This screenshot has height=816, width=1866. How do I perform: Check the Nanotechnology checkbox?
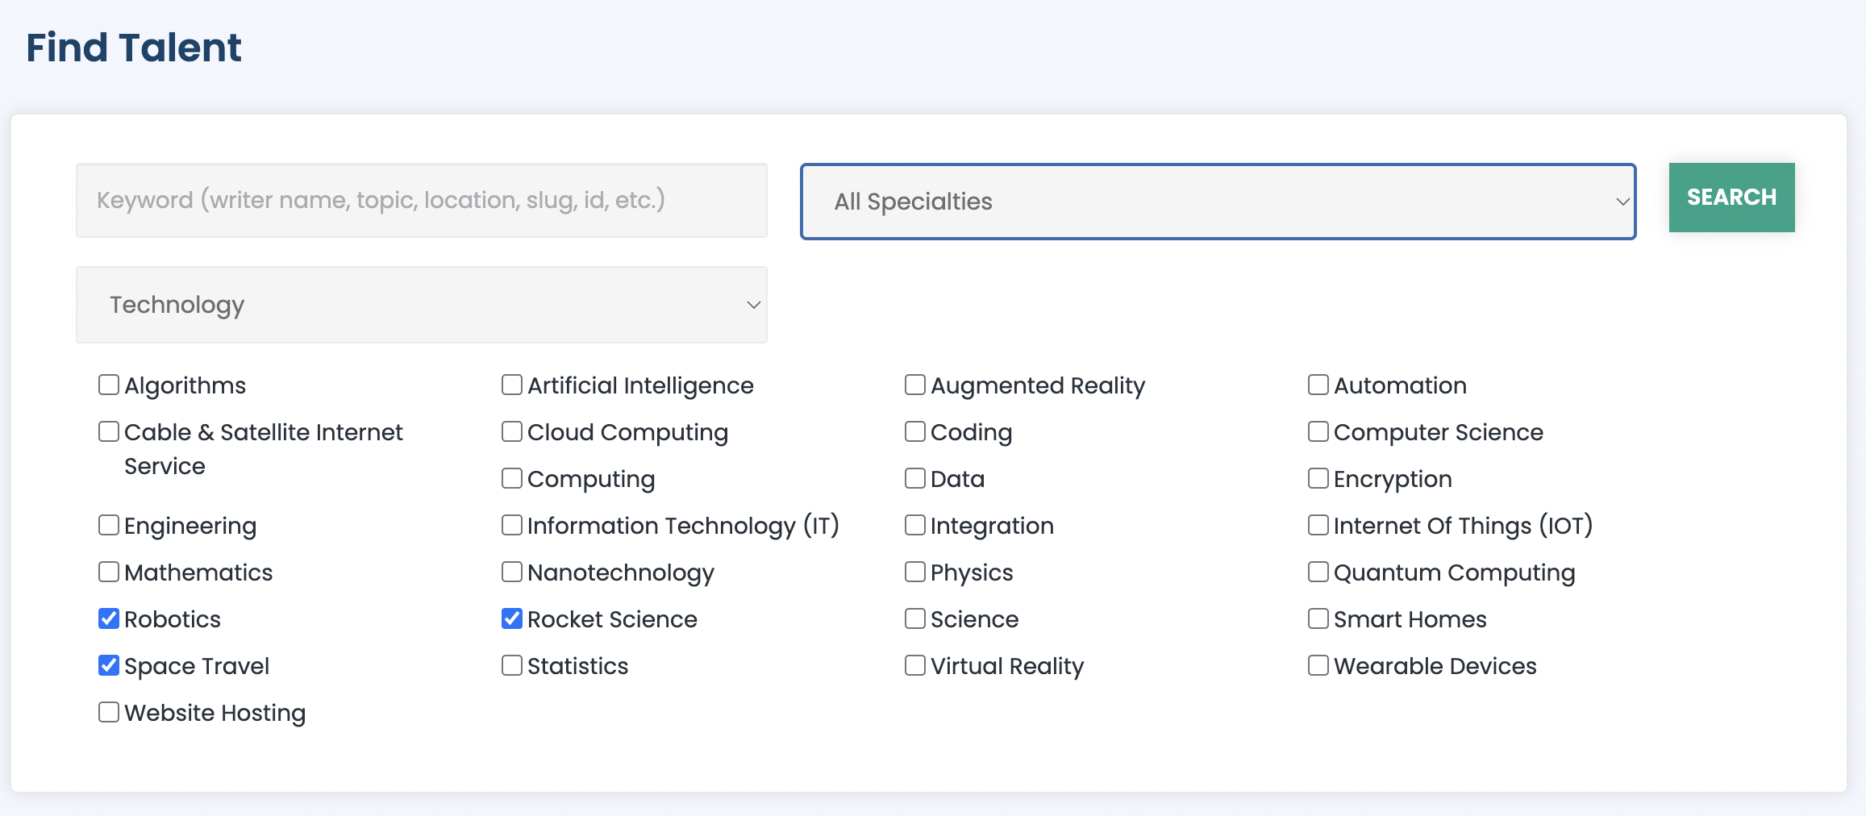[x=512, y=572]
